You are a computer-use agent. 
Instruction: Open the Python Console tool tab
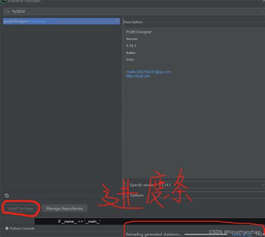click(x=20, y=229)
